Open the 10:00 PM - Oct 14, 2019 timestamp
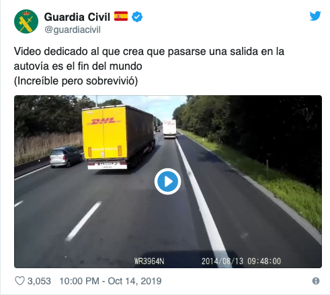Screen dimensions: 330x295 click(110, 281)
